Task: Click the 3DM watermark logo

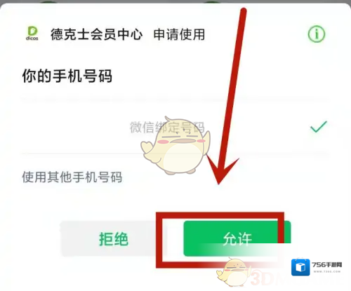Action: [269, 278]
